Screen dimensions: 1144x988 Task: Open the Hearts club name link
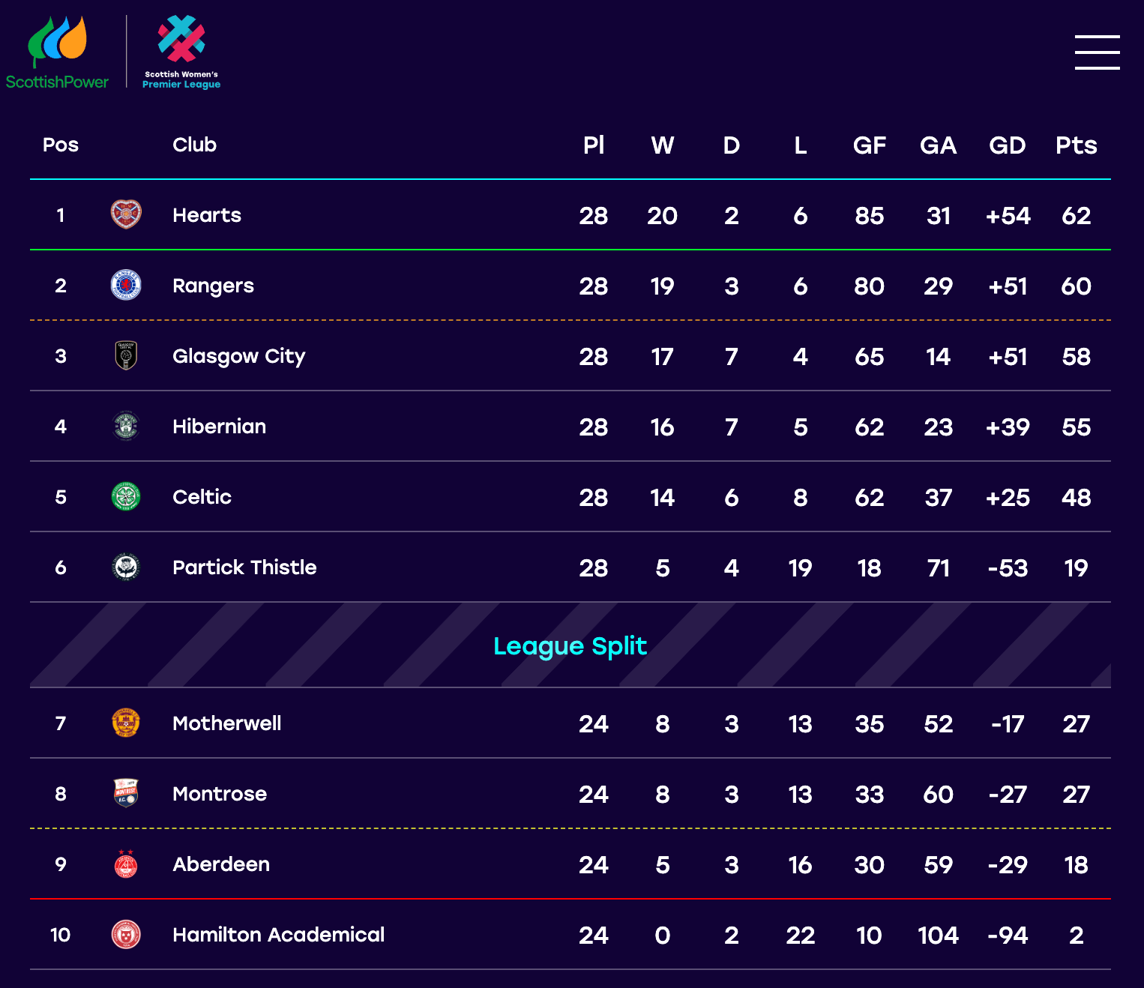pyautogui.click(x=207, y=215)
